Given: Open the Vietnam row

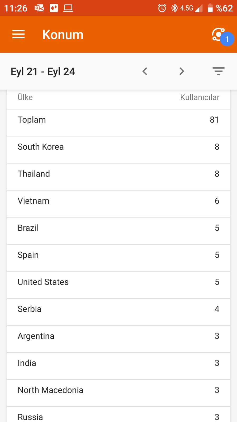Looking at the screenshot, I should 118,204.
